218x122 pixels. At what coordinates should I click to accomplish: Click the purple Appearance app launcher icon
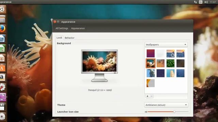click(x=2, y=97)
